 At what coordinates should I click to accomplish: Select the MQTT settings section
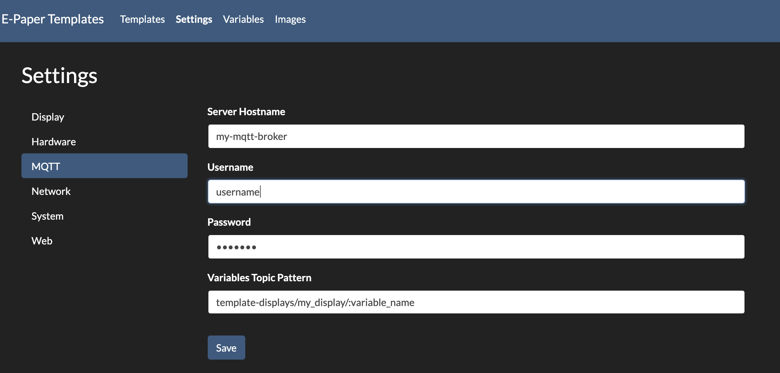[x=46, y=166]
